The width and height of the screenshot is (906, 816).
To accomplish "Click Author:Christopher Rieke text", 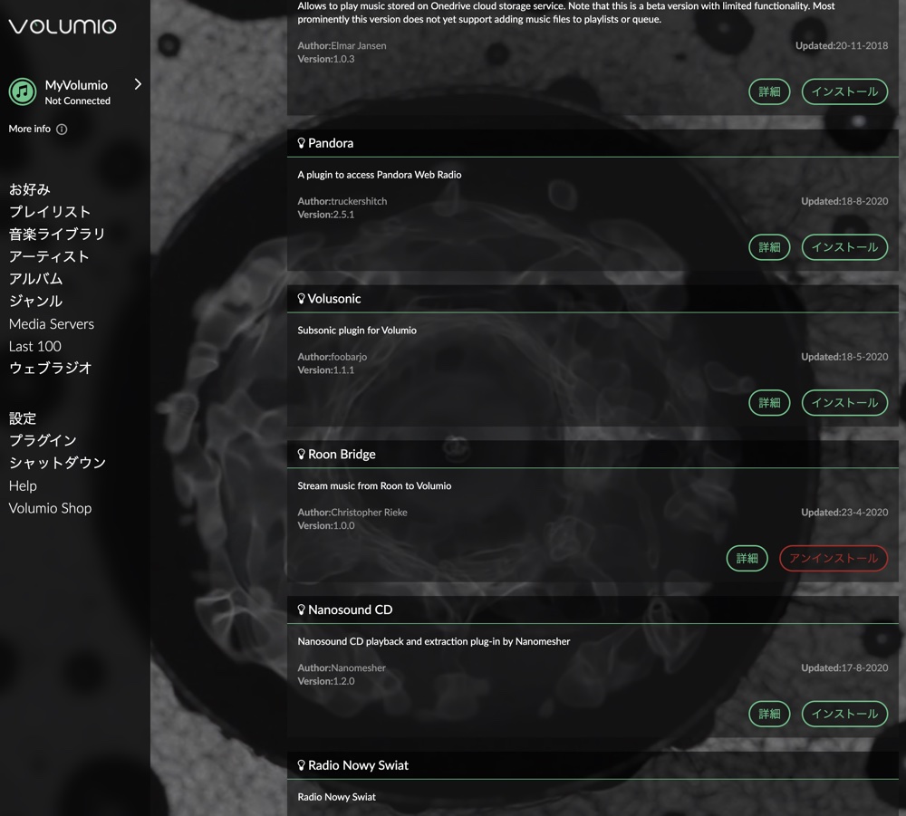I will [x=352, y=513].
